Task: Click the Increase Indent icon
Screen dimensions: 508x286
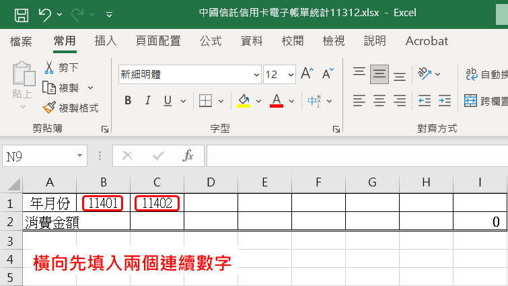Action: [444, 101]
